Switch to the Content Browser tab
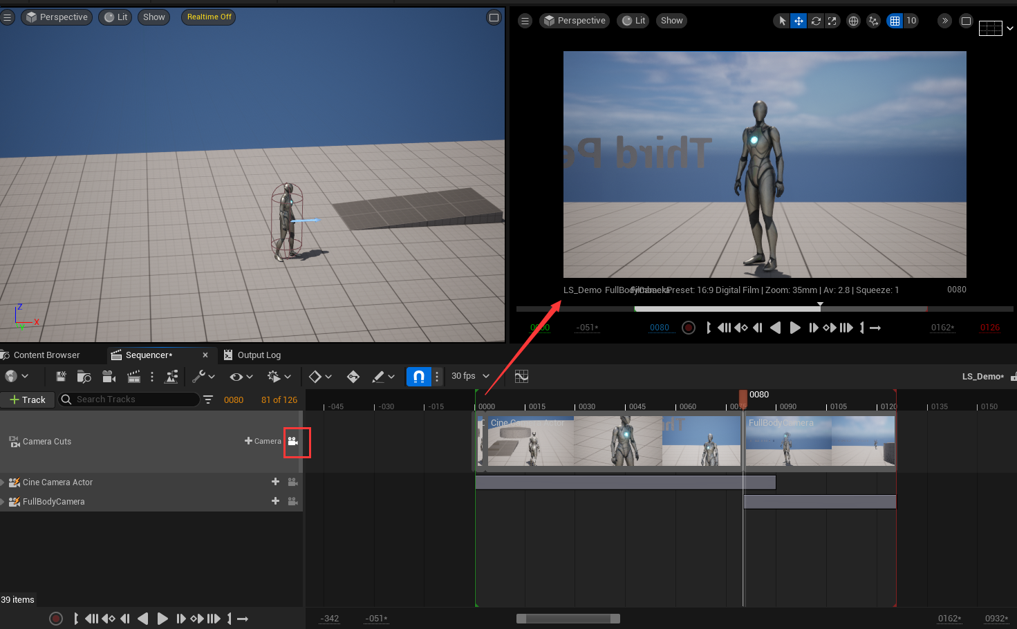 [46, 355]
